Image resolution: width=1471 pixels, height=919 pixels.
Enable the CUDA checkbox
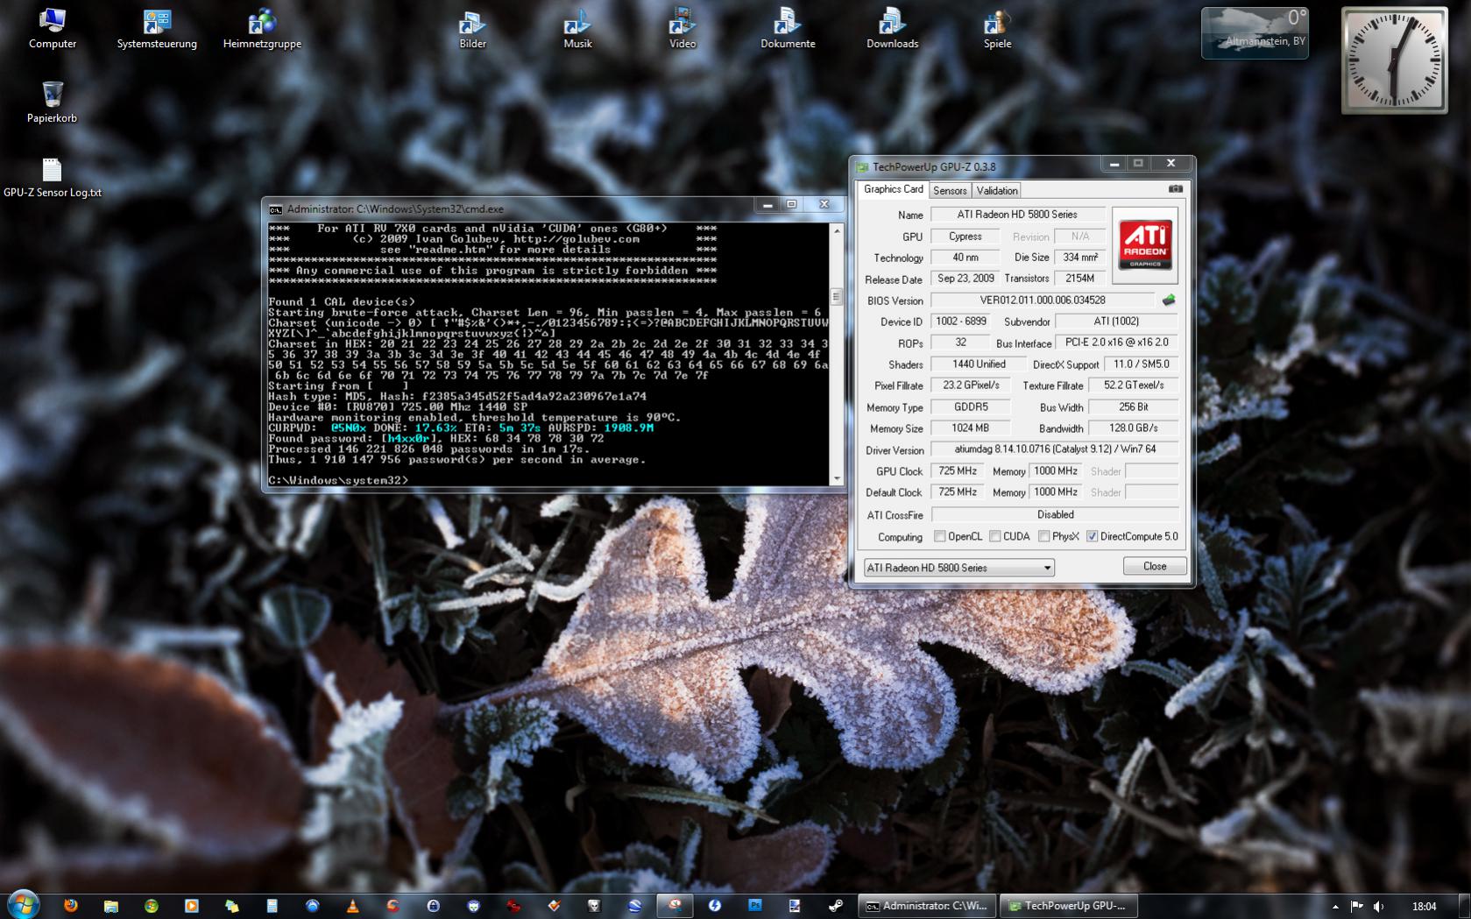click(x=995, y=536)
